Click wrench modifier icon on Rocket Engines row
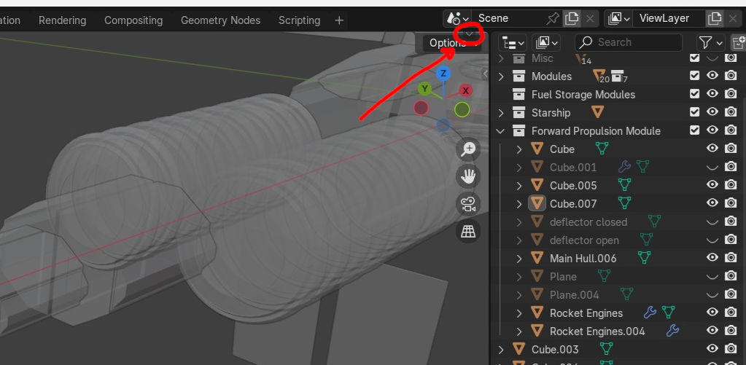Viewport: 746px width, 365px height. [x=650, y=313]
